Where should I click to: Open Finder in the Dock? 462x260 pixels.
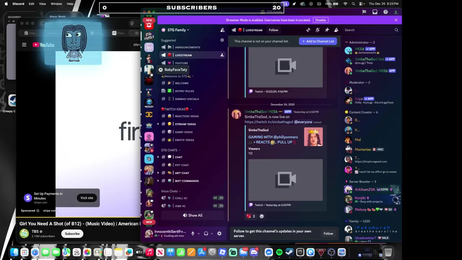(14, 252)
